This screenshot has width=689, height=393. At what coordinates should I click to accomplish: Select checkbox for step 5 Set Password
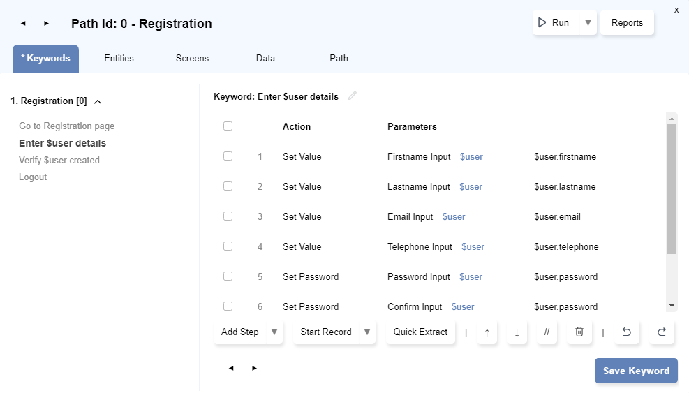(228, 276)
